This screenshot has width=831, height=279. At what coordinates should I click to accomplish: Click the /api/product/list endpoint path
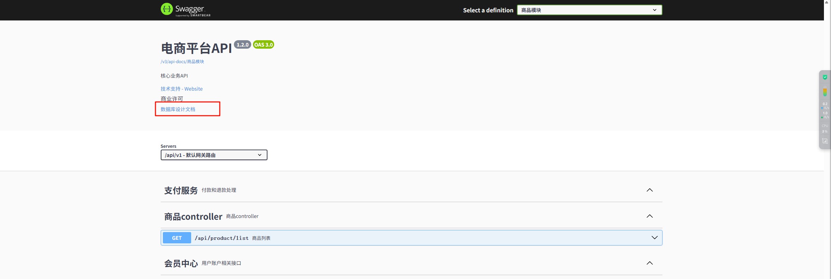pos(222,238)
